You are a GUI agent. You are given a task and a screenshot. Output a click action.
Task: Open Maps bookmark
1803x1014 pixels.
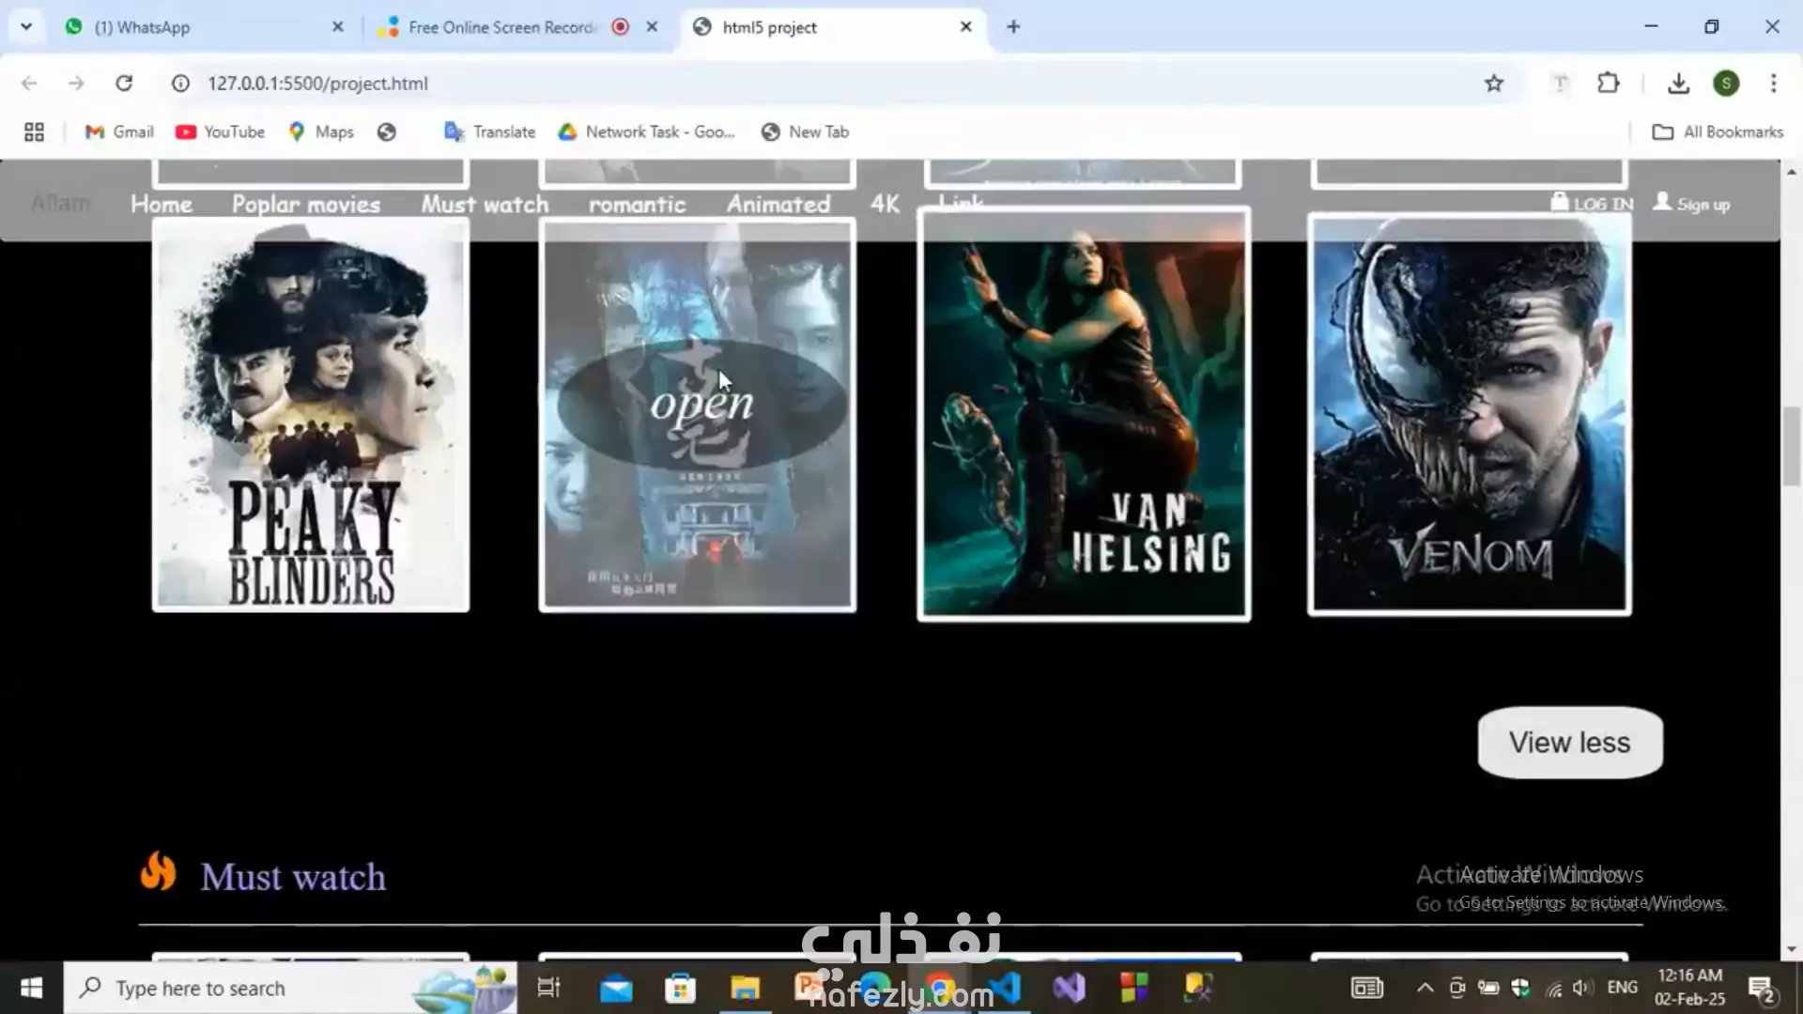coord(321,132)
